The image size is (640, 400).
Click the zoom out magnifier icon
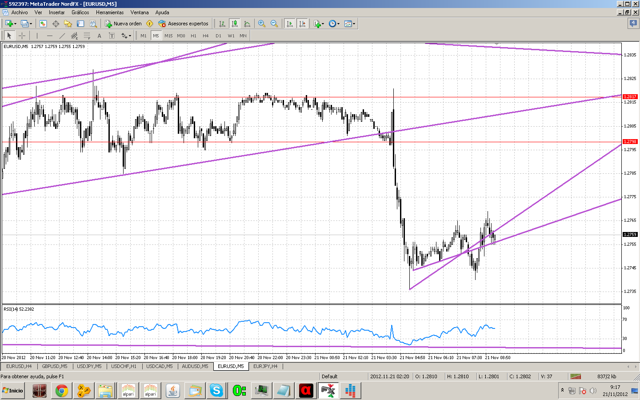(274, 24)
